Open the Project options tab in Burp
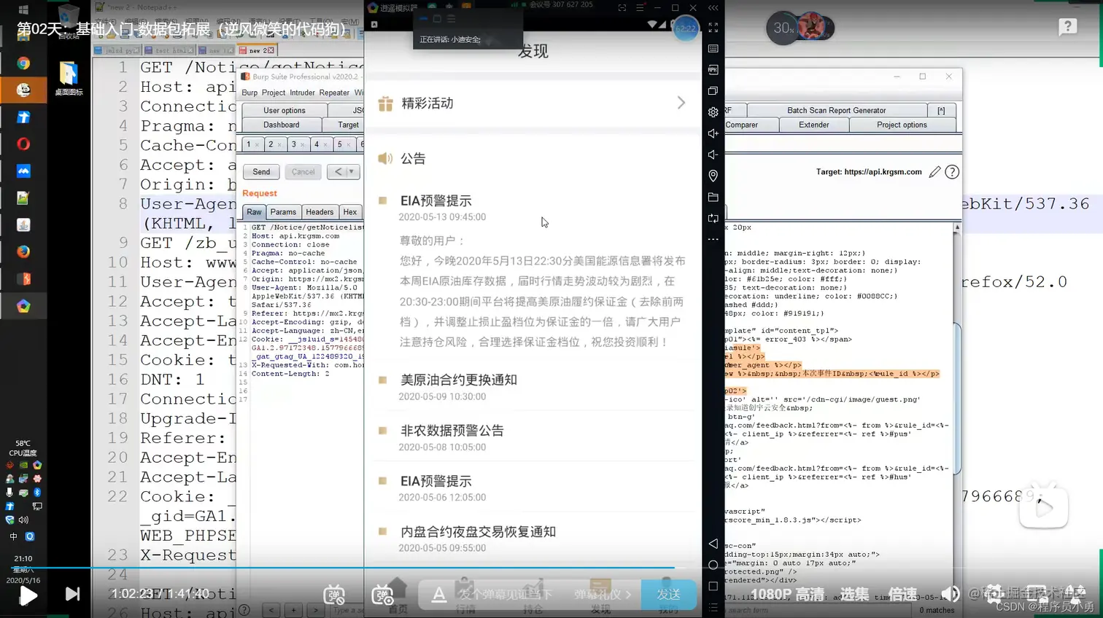The image size is (1103, 618). [902, 125]
